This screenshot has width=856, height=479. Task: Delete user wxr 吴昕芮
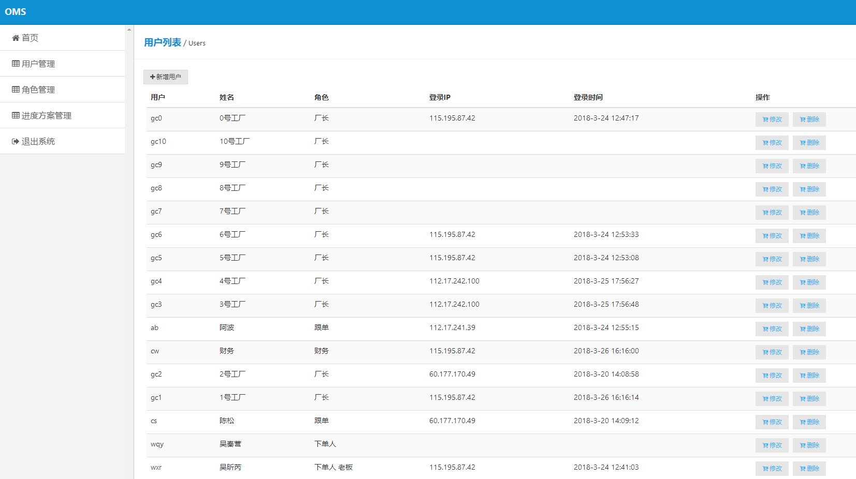[x=809, y=469]
